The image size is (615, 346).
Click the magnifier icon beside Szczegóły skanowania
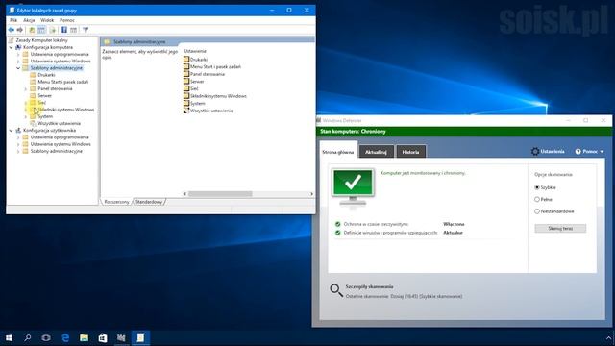(x=336, y=290)
